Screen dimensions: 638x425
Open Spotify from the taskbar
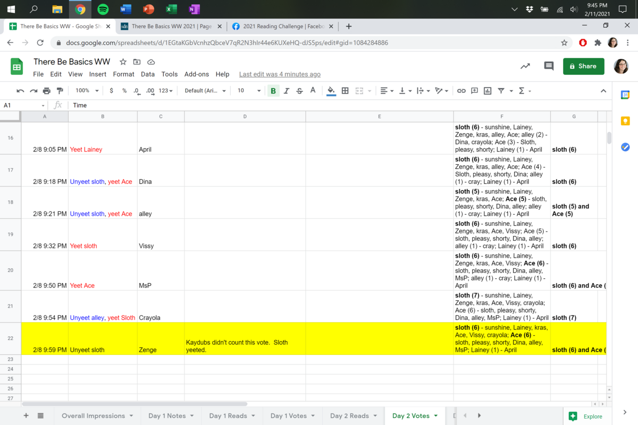(x=103, y=9)
